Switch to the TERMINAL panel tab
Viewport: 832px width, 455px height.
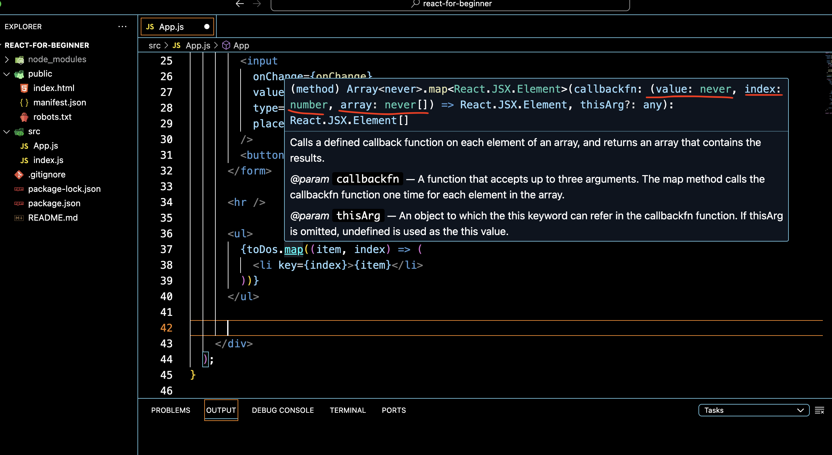tap(348, 410)
